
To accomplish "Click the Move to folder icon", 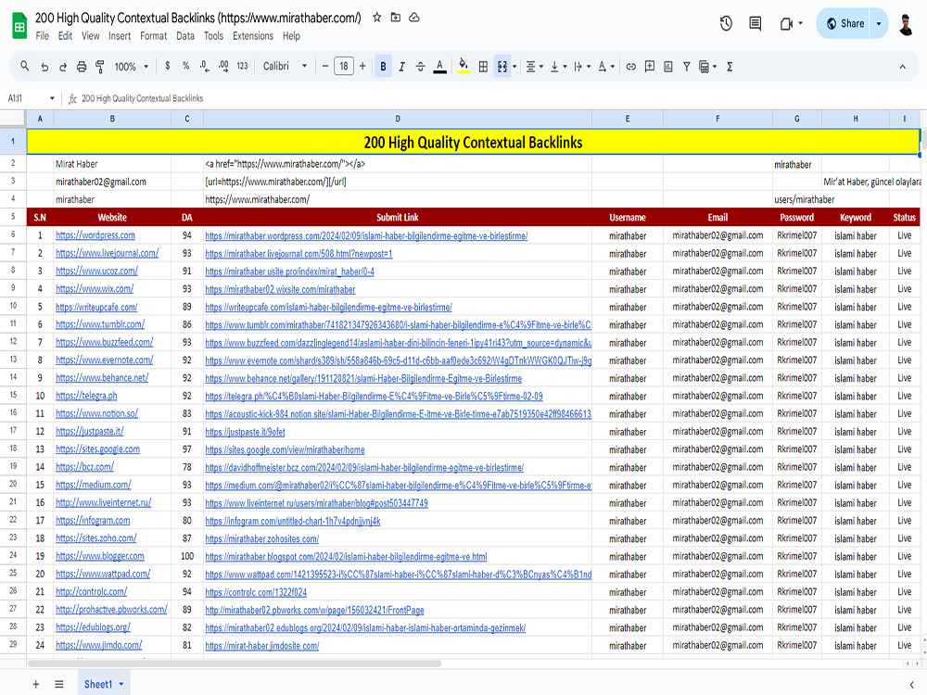I will 396,17.
